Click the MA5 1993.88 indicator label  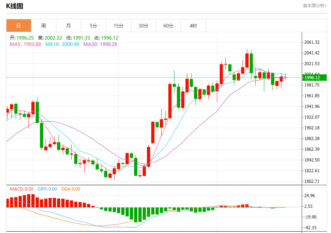pyautogui.click(x=25, y=44)
